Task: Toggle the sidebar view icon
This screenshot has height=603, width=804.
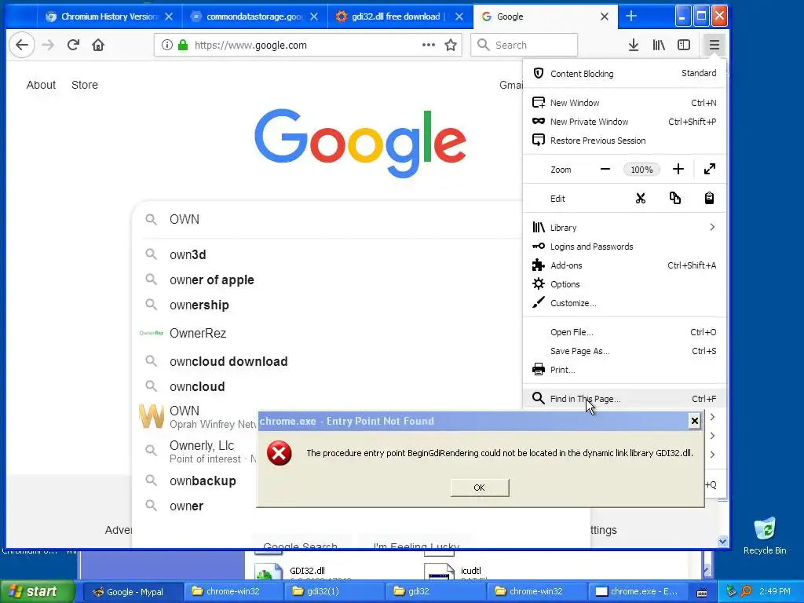Action: (684, 45)
